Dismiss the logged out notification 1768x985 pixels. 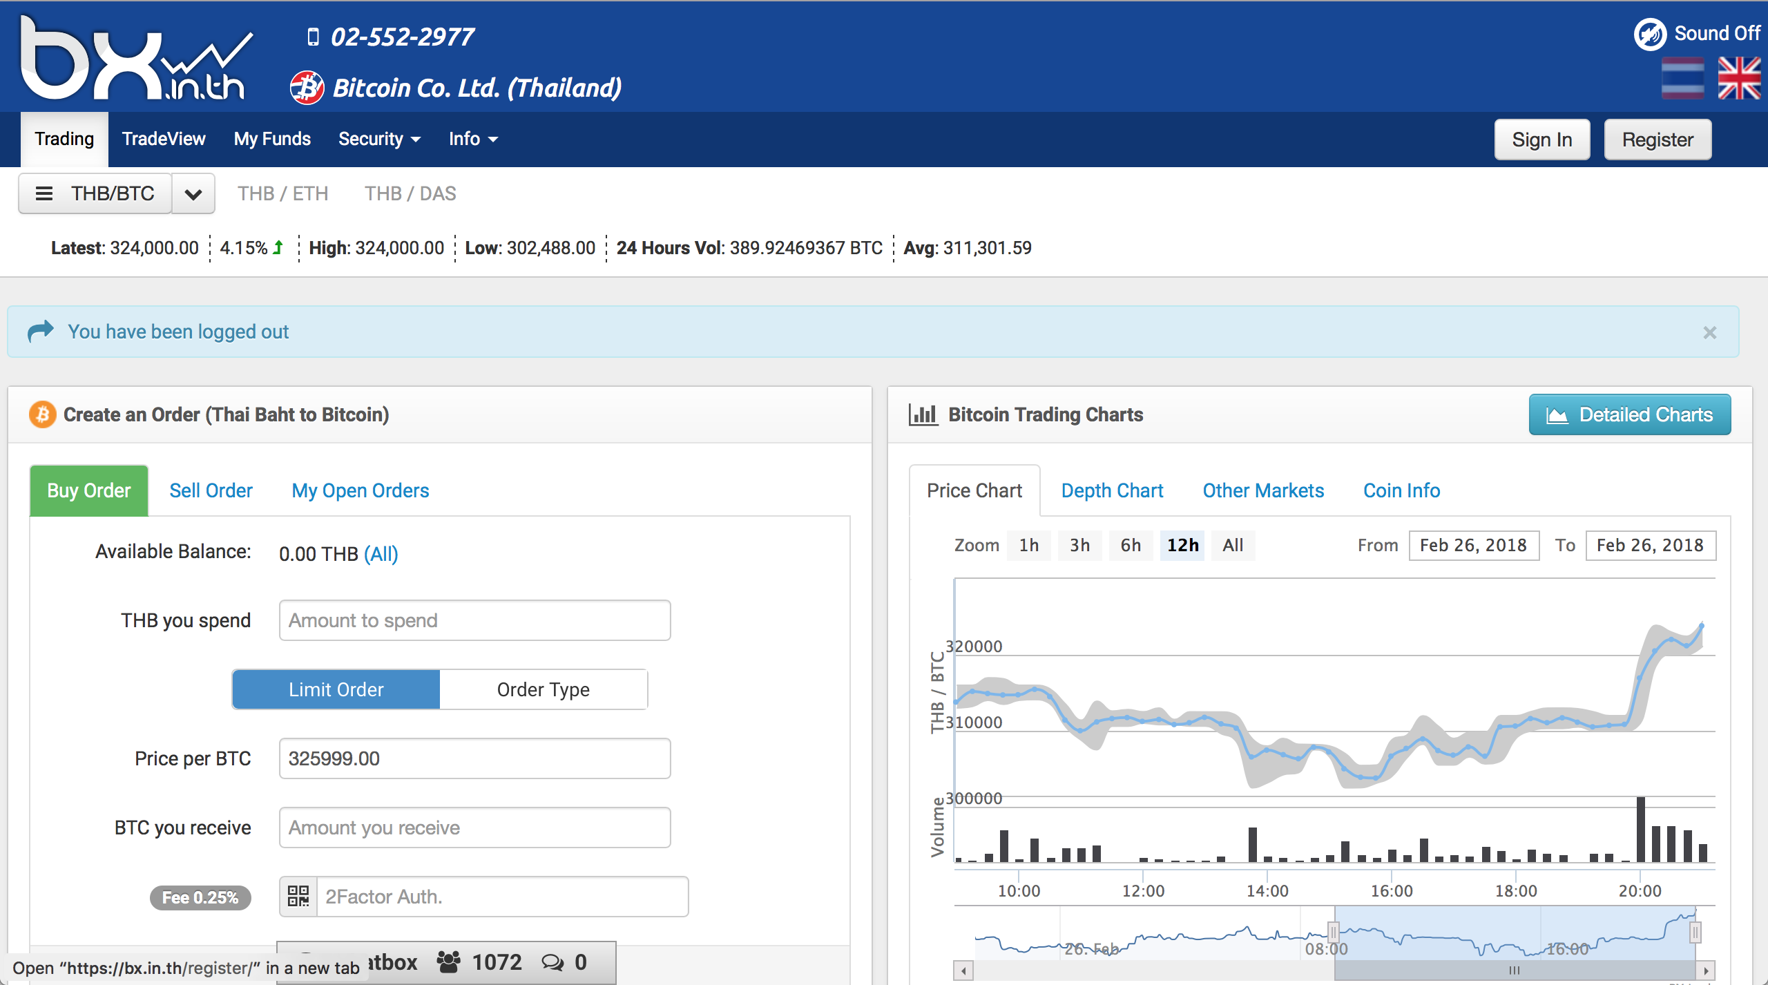click(x=1710, y=332)
